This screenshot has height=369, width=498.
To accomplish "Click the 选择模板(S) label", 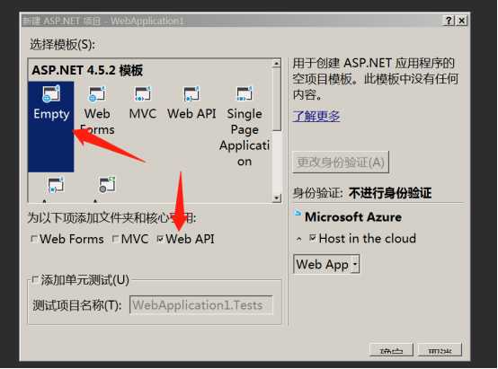I will tap(62, 44).
